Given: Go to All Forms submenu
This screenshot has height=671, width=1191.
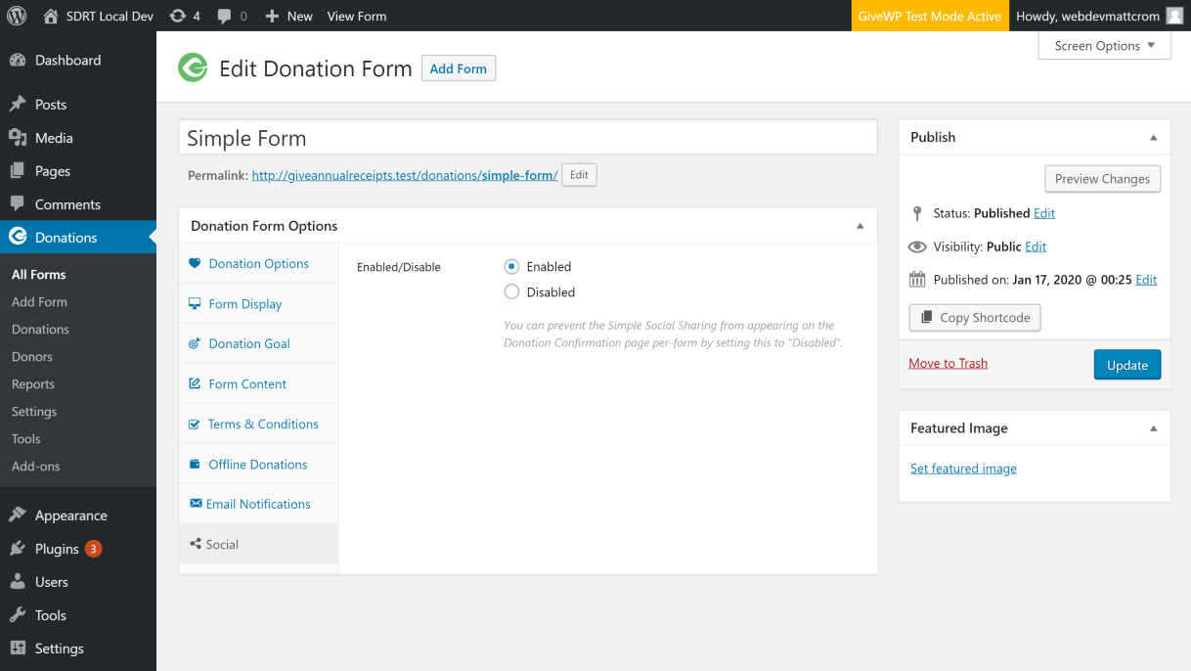Looking at the screenshot, I should (x=39, y=274).
